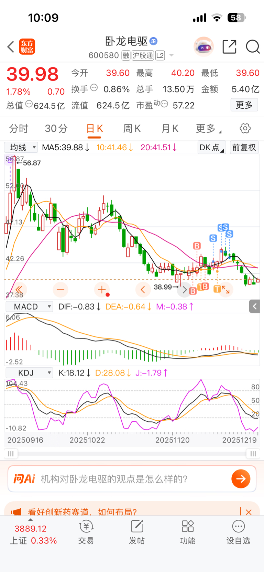Tap the current price 39.98
Viewport: 264px width, 572px height.
[x=33, y=74]
